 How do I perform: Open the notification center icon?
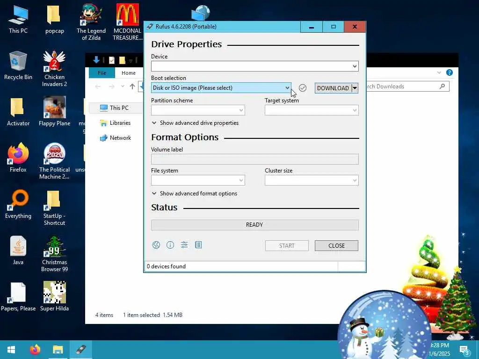(464, 350)
